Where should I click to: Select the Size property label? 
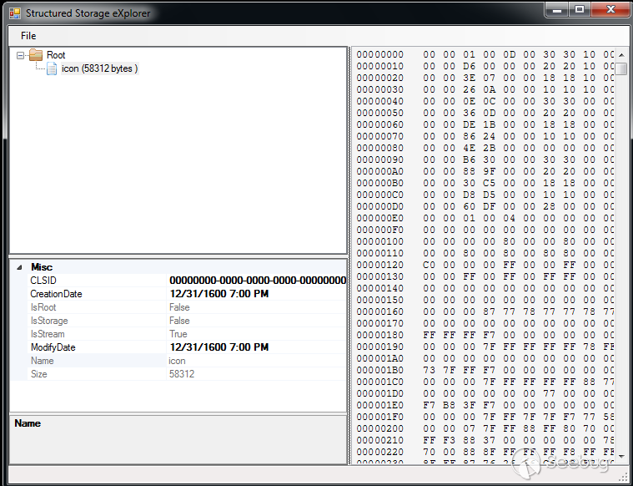coord(38,374)
